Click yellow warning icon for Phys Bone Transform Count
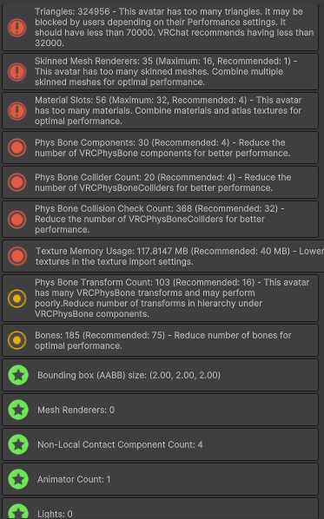Image resolution: width=324 pixels, height=519 pixels. [17, 299]
